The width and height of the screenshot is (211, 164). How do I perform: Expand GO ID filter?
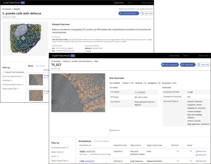[x=55, y=156]
